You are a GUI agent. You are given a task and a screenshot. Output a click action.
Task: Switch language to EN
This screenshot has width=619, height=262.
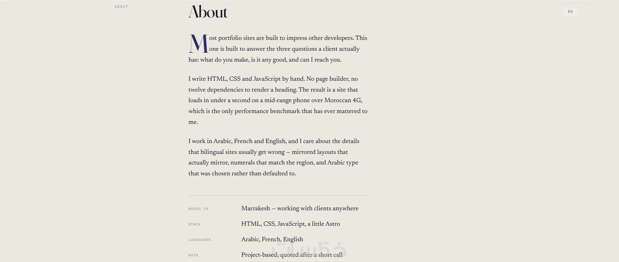pos(570,12)
